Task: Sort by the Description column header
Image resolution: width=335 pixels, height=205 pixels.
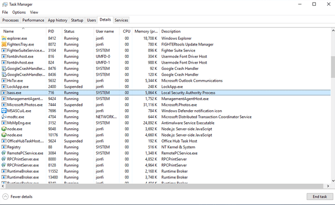Action: [245, 31]
